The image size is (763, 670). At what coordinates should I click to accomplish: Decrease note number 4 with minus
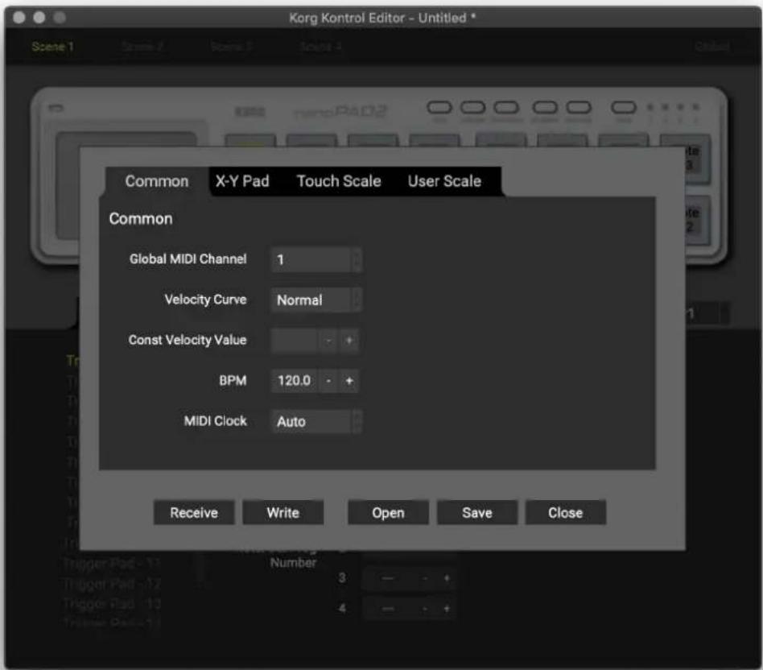(425, 609)
